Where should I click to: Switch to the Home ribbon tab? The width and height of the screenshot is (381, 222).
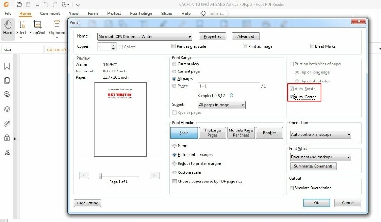[25, 13]
